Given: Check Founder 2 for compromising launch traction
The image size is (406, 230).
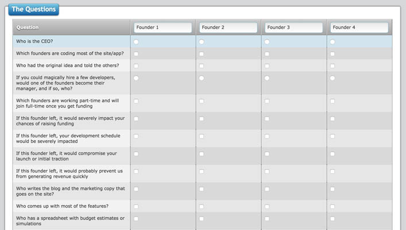Looking at the screenshot, I should click(202, 154).
